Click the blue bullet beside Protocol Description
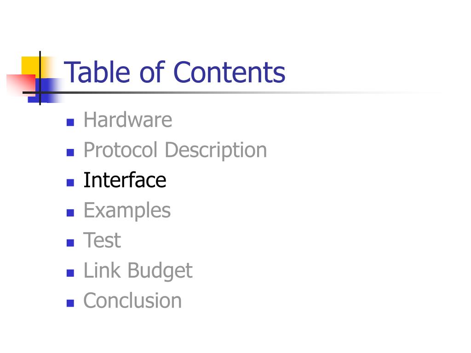The image size is (471, 353). pyautogui.click(x=70, y=153)
